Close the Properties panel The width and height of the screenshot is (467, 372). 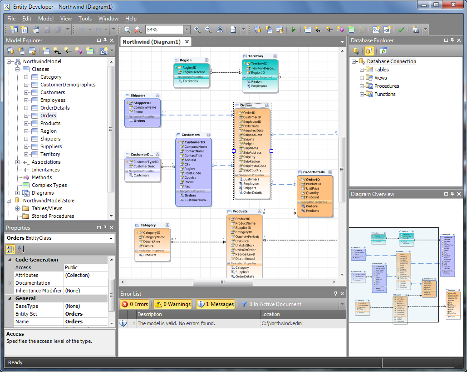tap(112, 228)
